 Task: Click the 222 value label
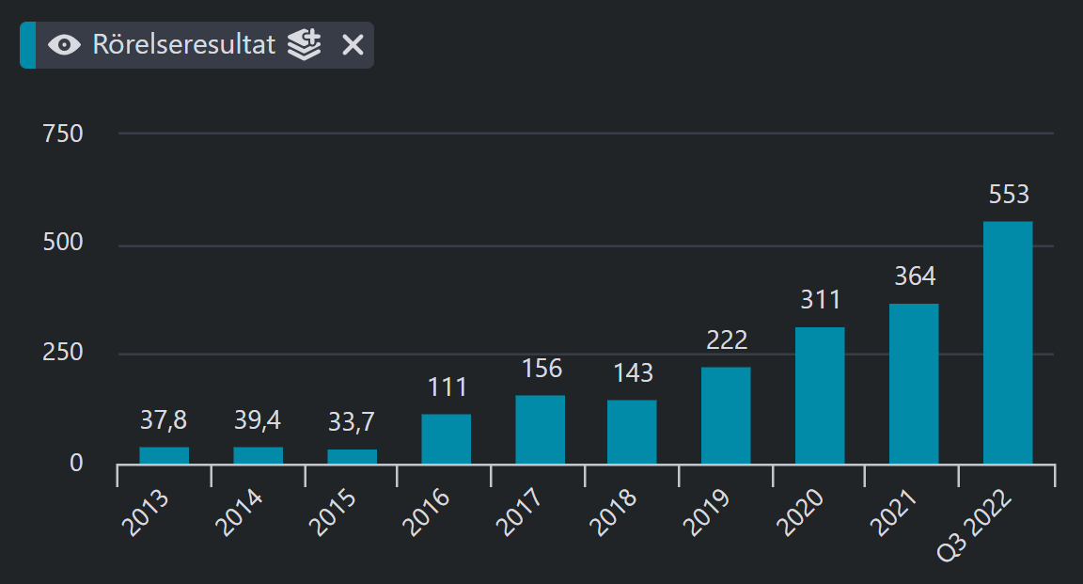point(727,340)
